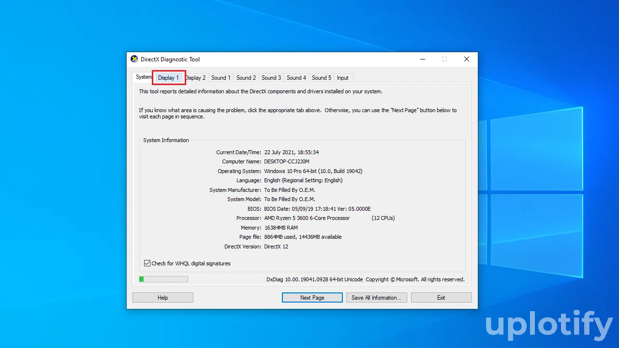Click the System Model value text
This screenshot has height=348, width=619.
point(290,199)
